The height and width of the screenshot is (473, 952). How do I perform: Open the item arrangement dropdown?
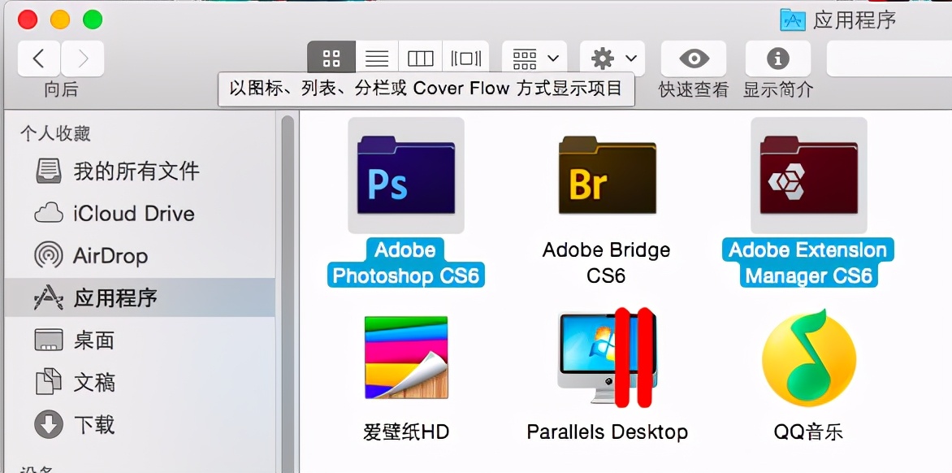[532, 57]
